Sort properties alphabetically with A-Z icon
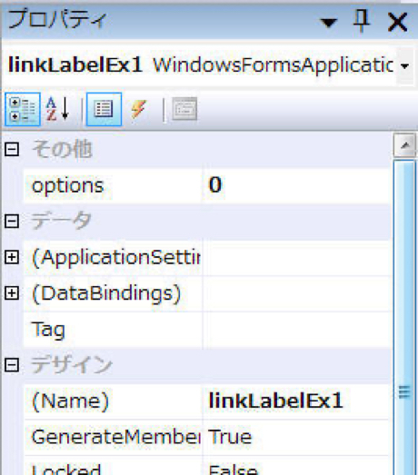This screenshot has width=418, height=475. [58, 109]
